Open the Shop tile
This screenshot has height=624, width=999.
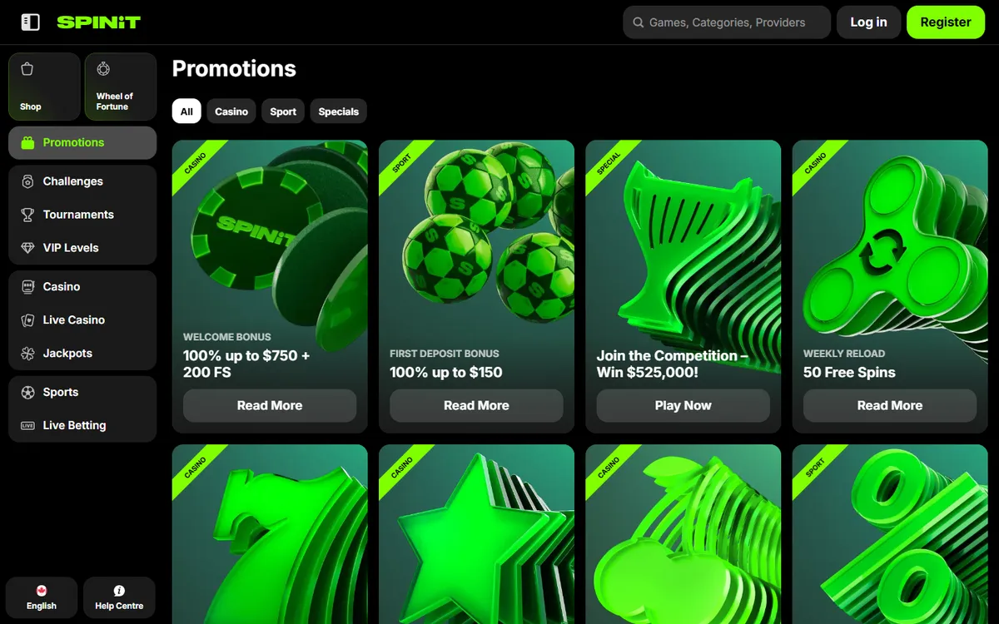click(x=44, y=87)
